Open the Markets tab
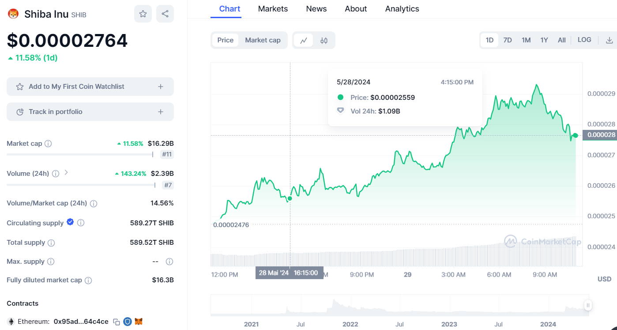The height and width of the screenshot is (330, 617). coord(273,9)
